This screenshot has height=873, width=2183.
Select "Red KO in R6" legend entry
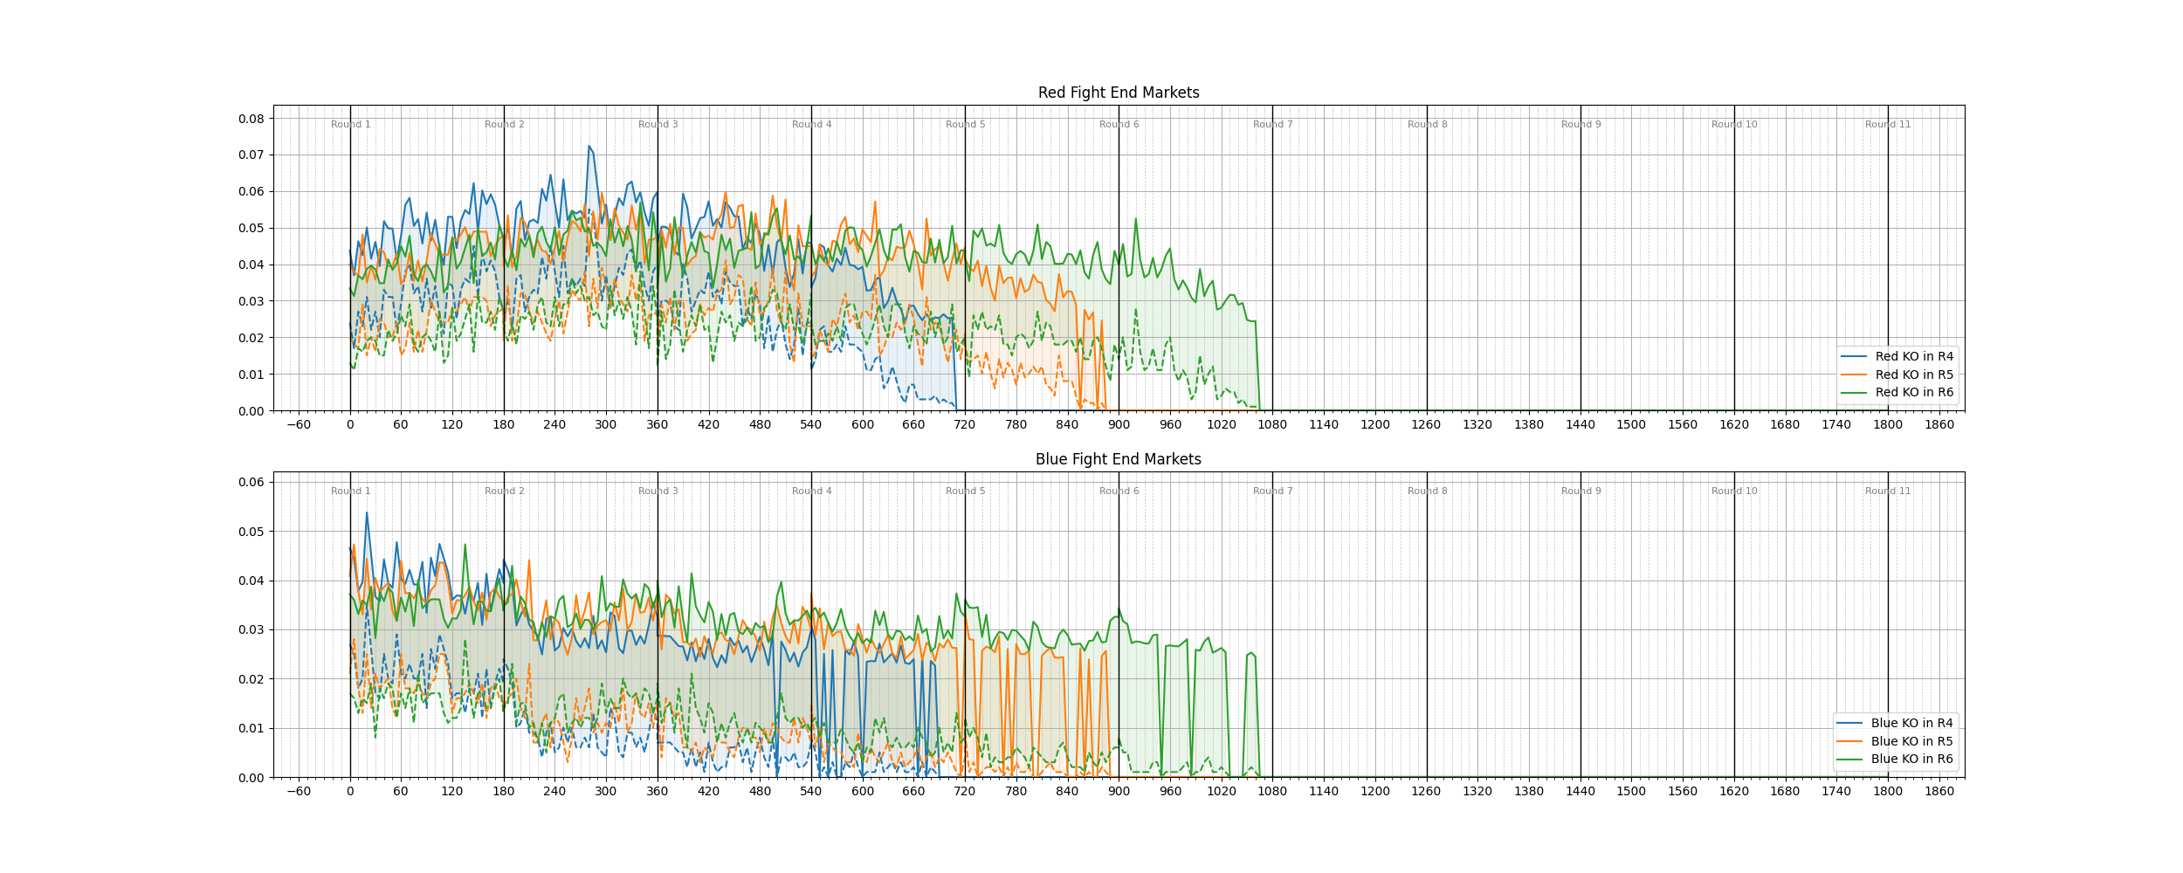point(1913,392)
